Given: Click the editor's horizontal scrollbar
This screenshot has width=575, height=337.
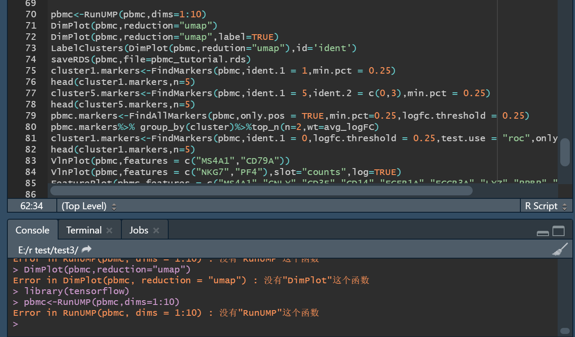Looking at the screenshot, I should point(260,191).
